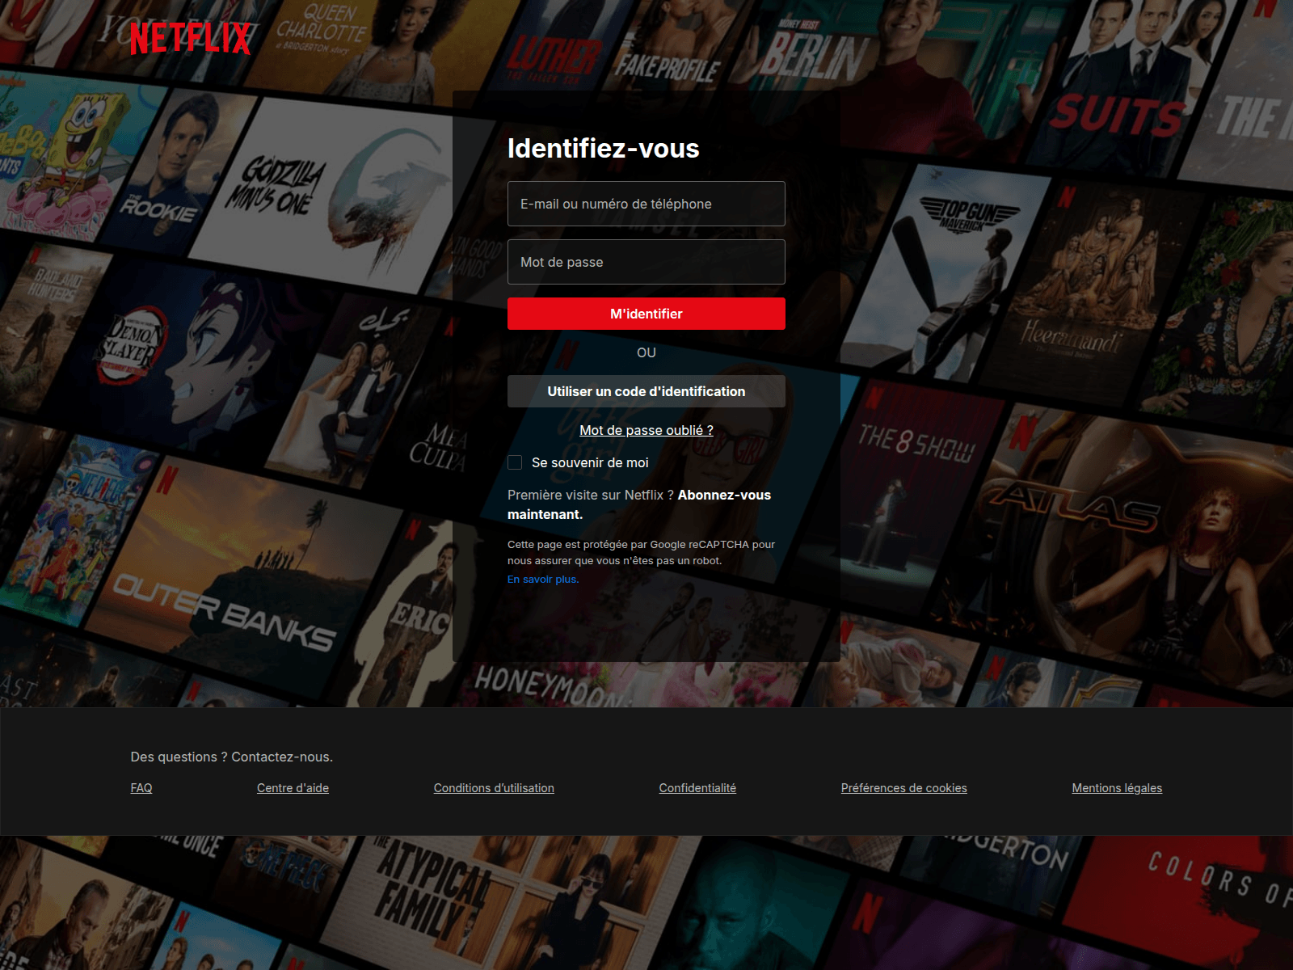Select the Mot de passe field
The height and width of the screenshot is (970, 1293).
point(646,262)
